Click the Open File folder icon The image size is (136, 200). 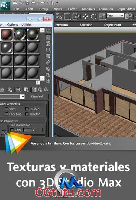[21, 2]
